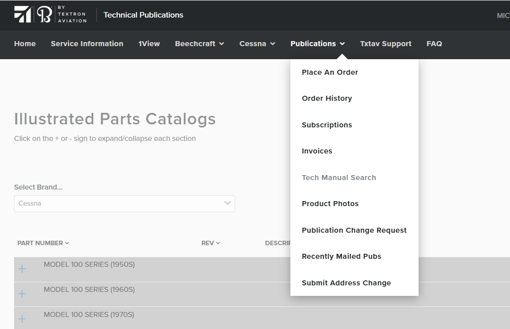
Task: Click the Technical Publications site title
Action: [143, 15]
